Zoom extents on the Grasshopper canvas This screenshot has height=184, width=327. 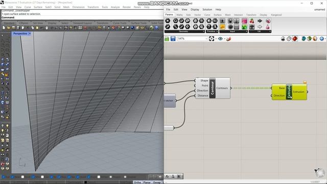point(212,39)
